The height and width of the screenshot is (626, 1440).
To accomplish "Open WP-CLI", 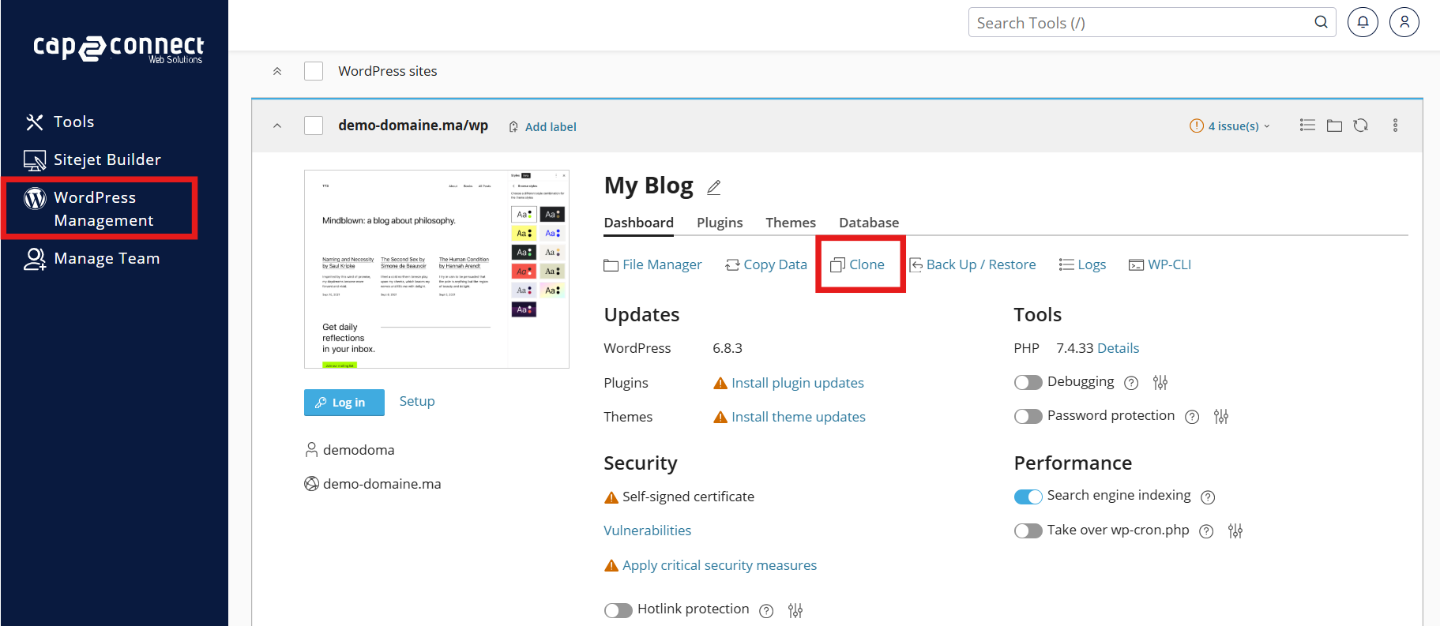I will [x=1160, y=264].
